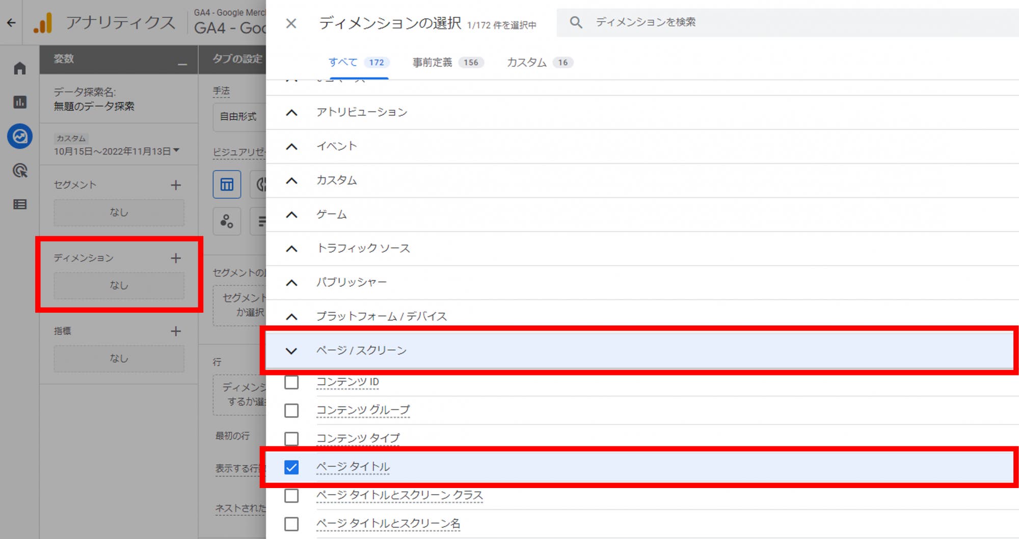Add a dimension with the plus button
Viewport: 1019px width, 539px height.
(175, 258)
